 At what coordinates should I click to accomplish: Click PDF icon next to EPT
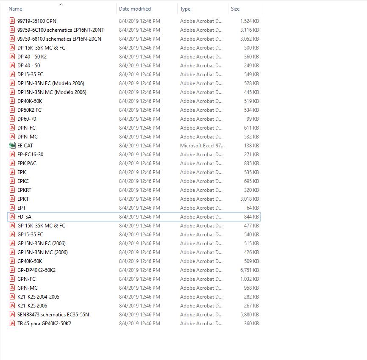12,208
